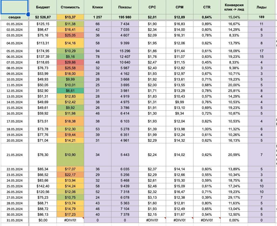Screen dimensions: 277x226
Task: Click the 15 296 impressions cell
Action: pos(125,51)
